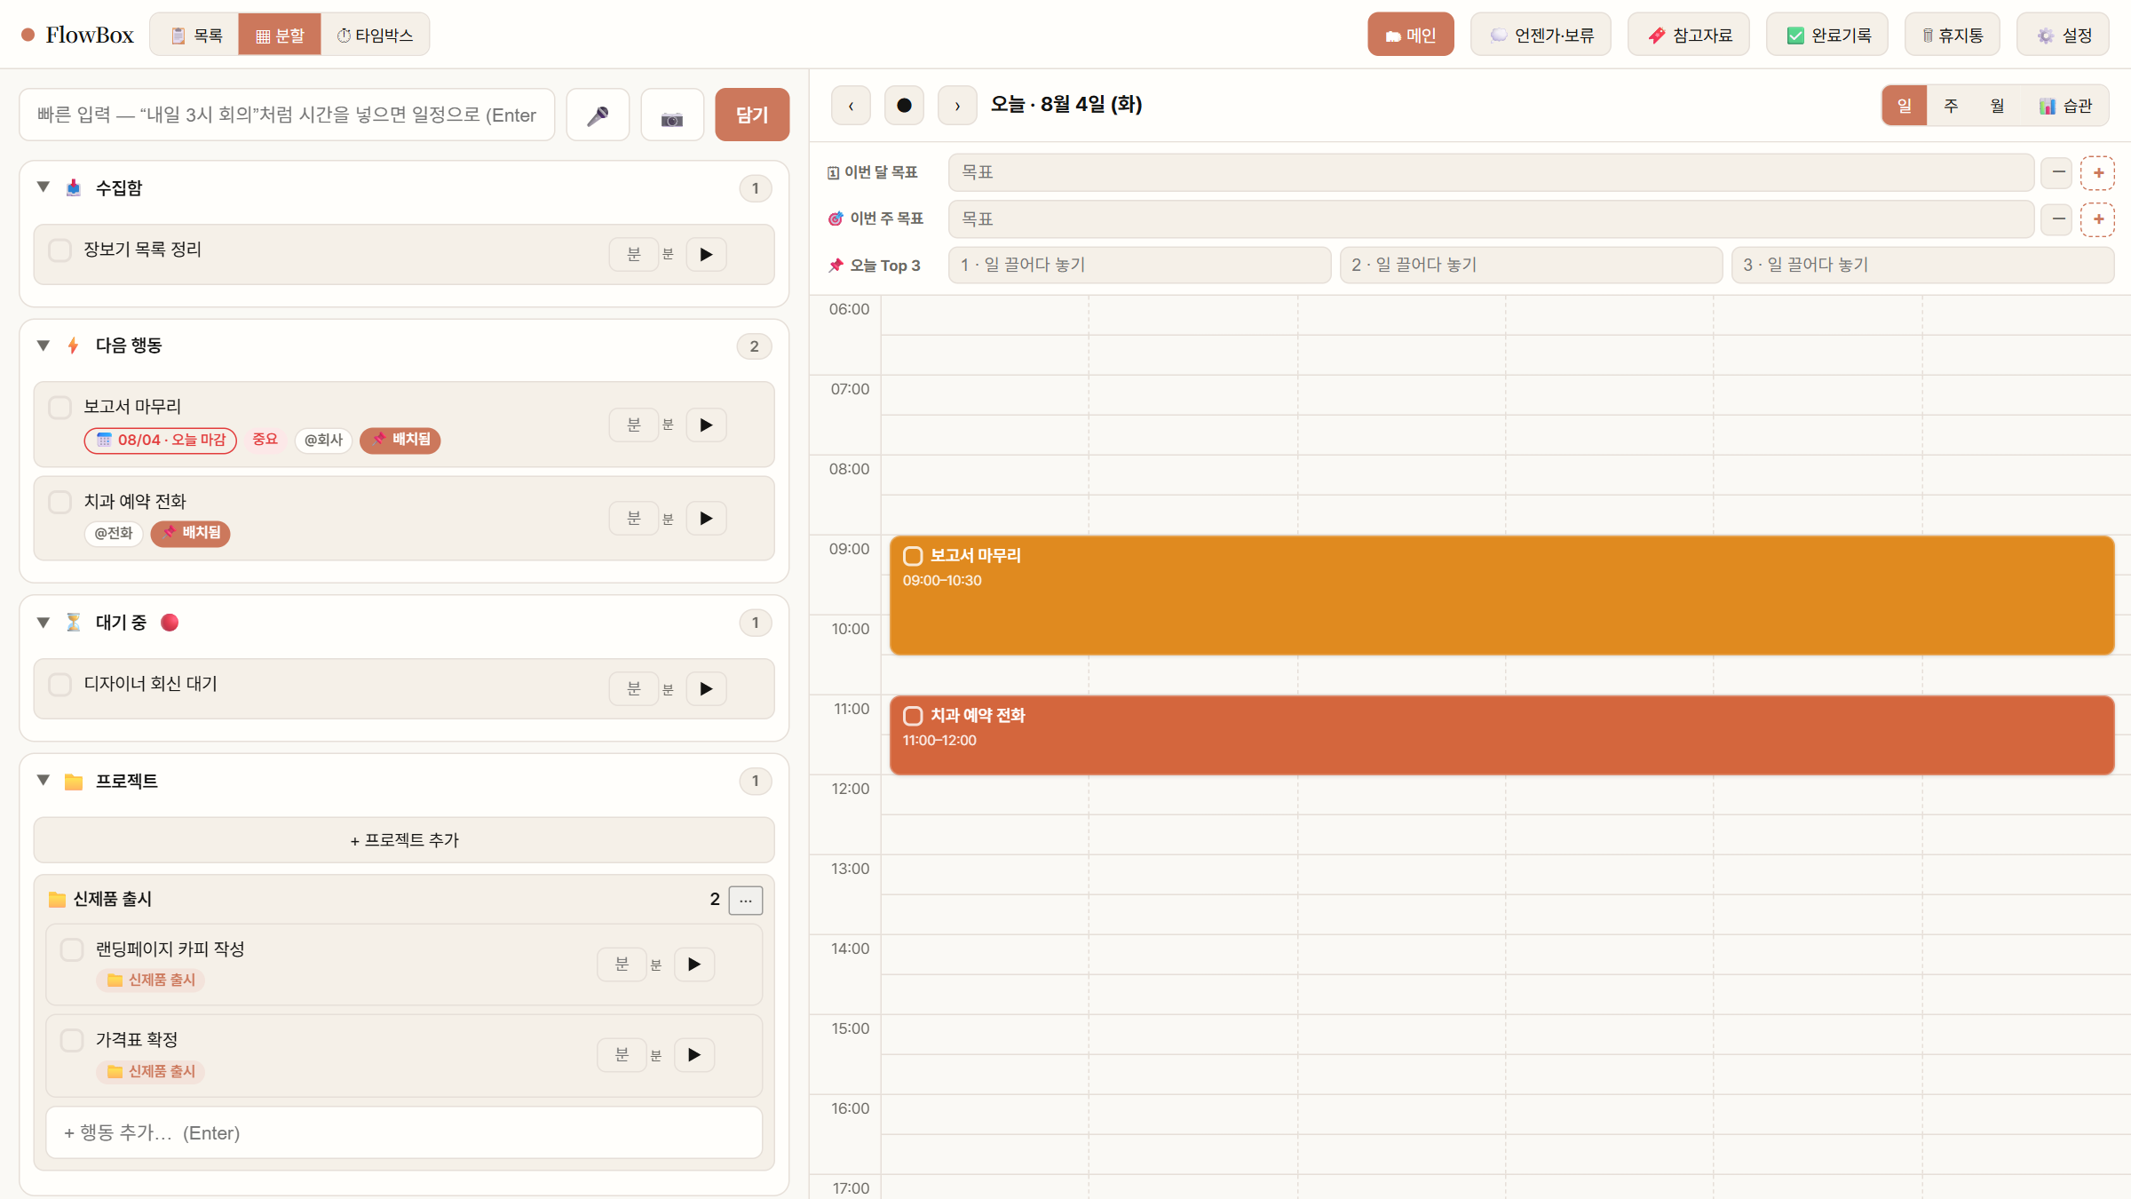2131x1199 pixels.
Task: Switch to 목록 view tab
Action: [195, 36]
